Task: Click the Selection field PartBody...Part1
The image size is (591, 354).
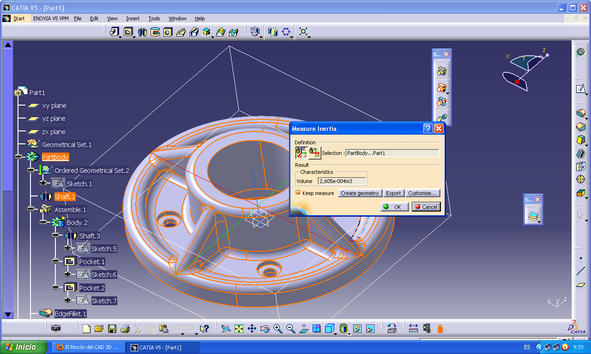Action: [392, 153]
